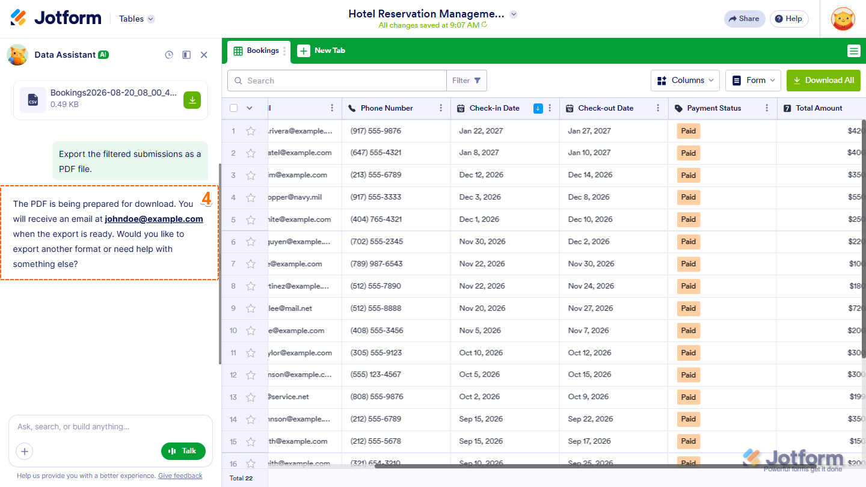The height and width of the screenshot is (487, 866).
Task: Click phone number (789) 987-6543
Action: pos(376,264)
